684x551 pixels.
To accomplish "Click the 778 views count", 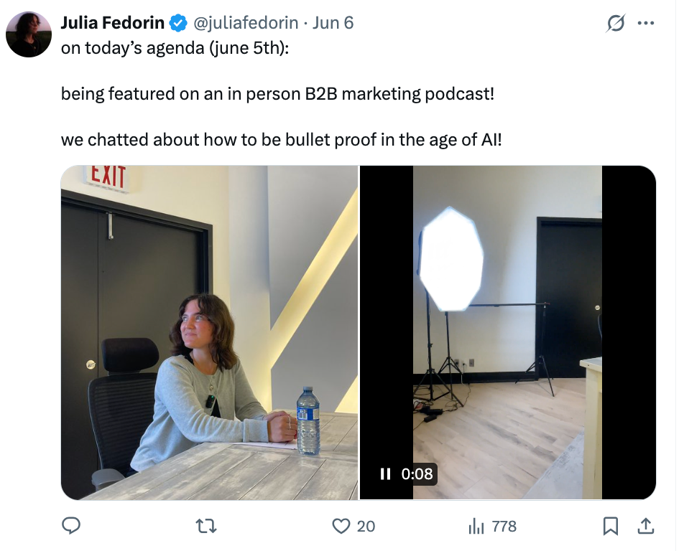I will click(x=504, y=527).
